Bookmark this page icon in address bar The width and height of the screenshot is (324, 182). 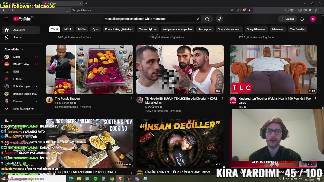click(x=67, y=10)
